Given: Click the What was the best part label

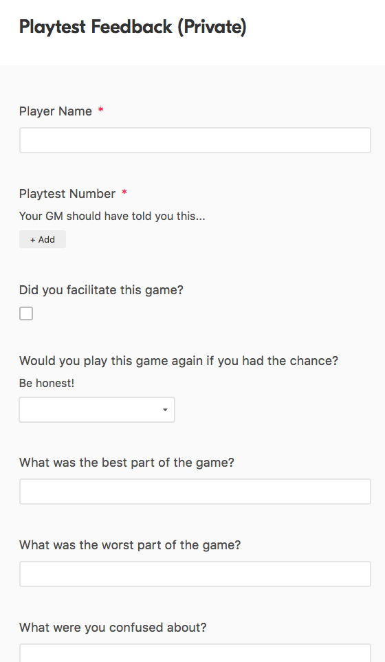Looking at the screenshot, I should click(x=126, y=463).
